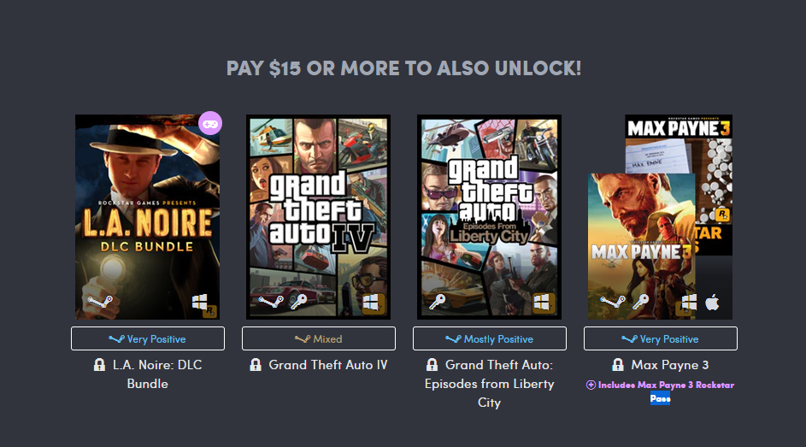Click the Steam icon on L.A. Noire cover
Image resolution: width=806 pixels, height=447 pixels.
pos(99,302)
